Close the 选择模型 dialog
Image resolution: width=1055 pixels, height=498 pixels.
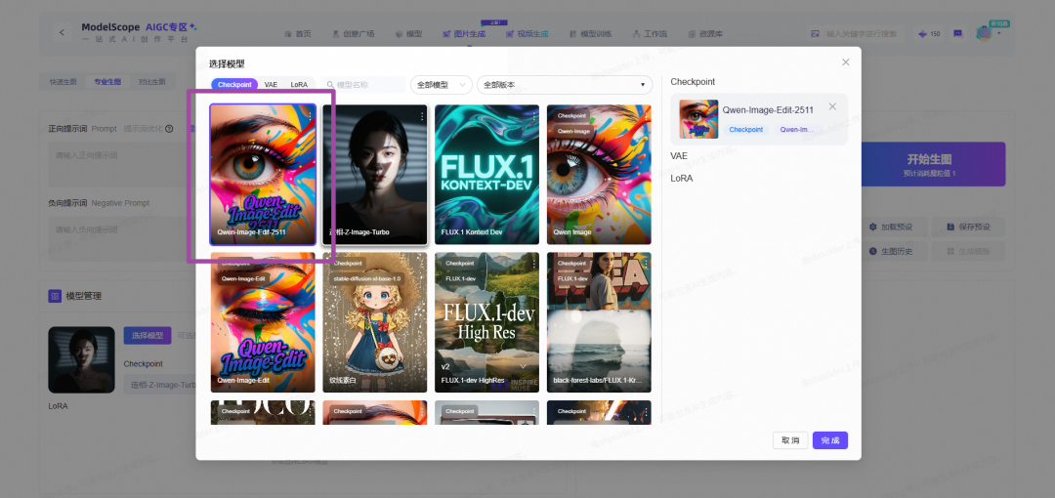[x=846, y=62]
